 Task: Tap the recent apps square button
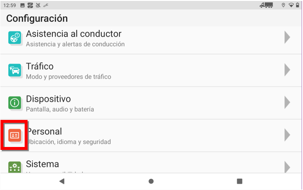(x=240, y=181)
